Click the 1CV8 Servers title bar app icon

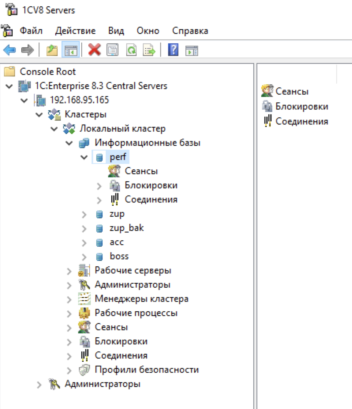point(11,9)
